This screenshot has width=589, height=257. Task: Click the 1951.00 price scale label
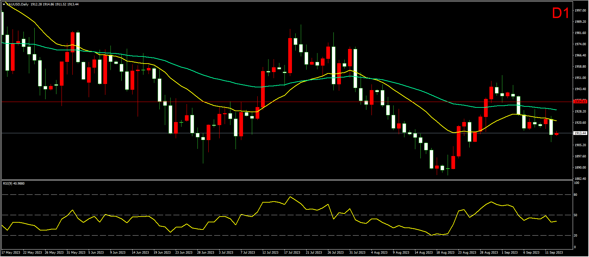[x=580, y=78]
